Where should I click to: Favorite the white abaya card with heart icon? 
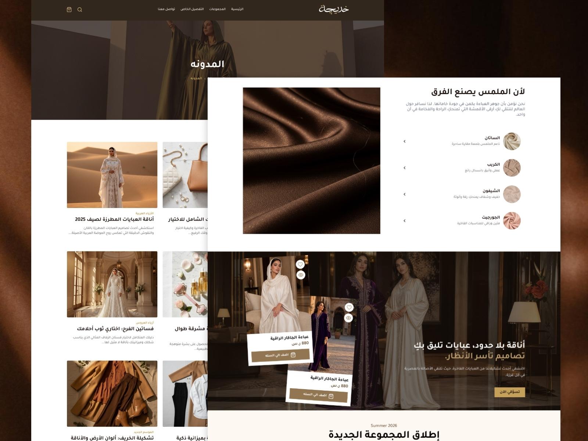tap(300, 265)
